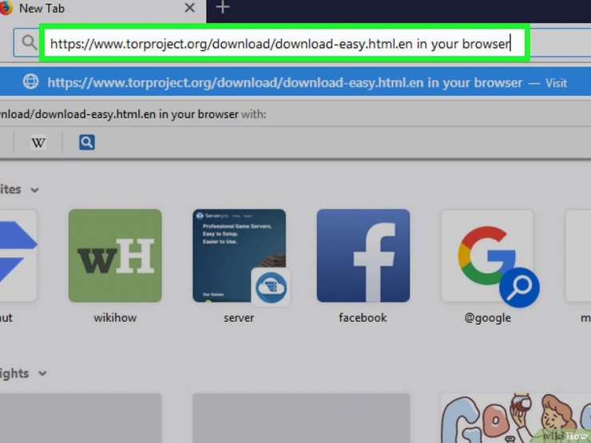Visit the torproject.org suggestion row
The image size is (591, 443).
(x=295, y=82)
